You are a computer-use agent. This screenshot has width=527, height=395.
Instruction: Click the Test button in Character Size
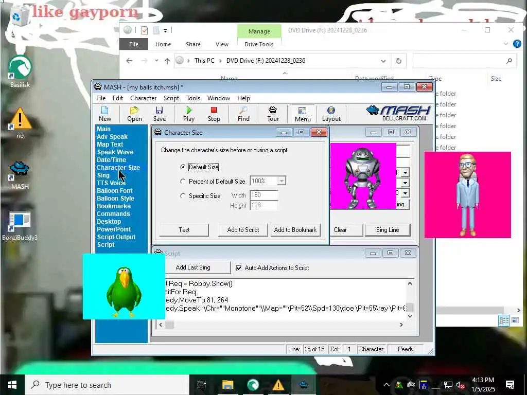tap(184, 230)
